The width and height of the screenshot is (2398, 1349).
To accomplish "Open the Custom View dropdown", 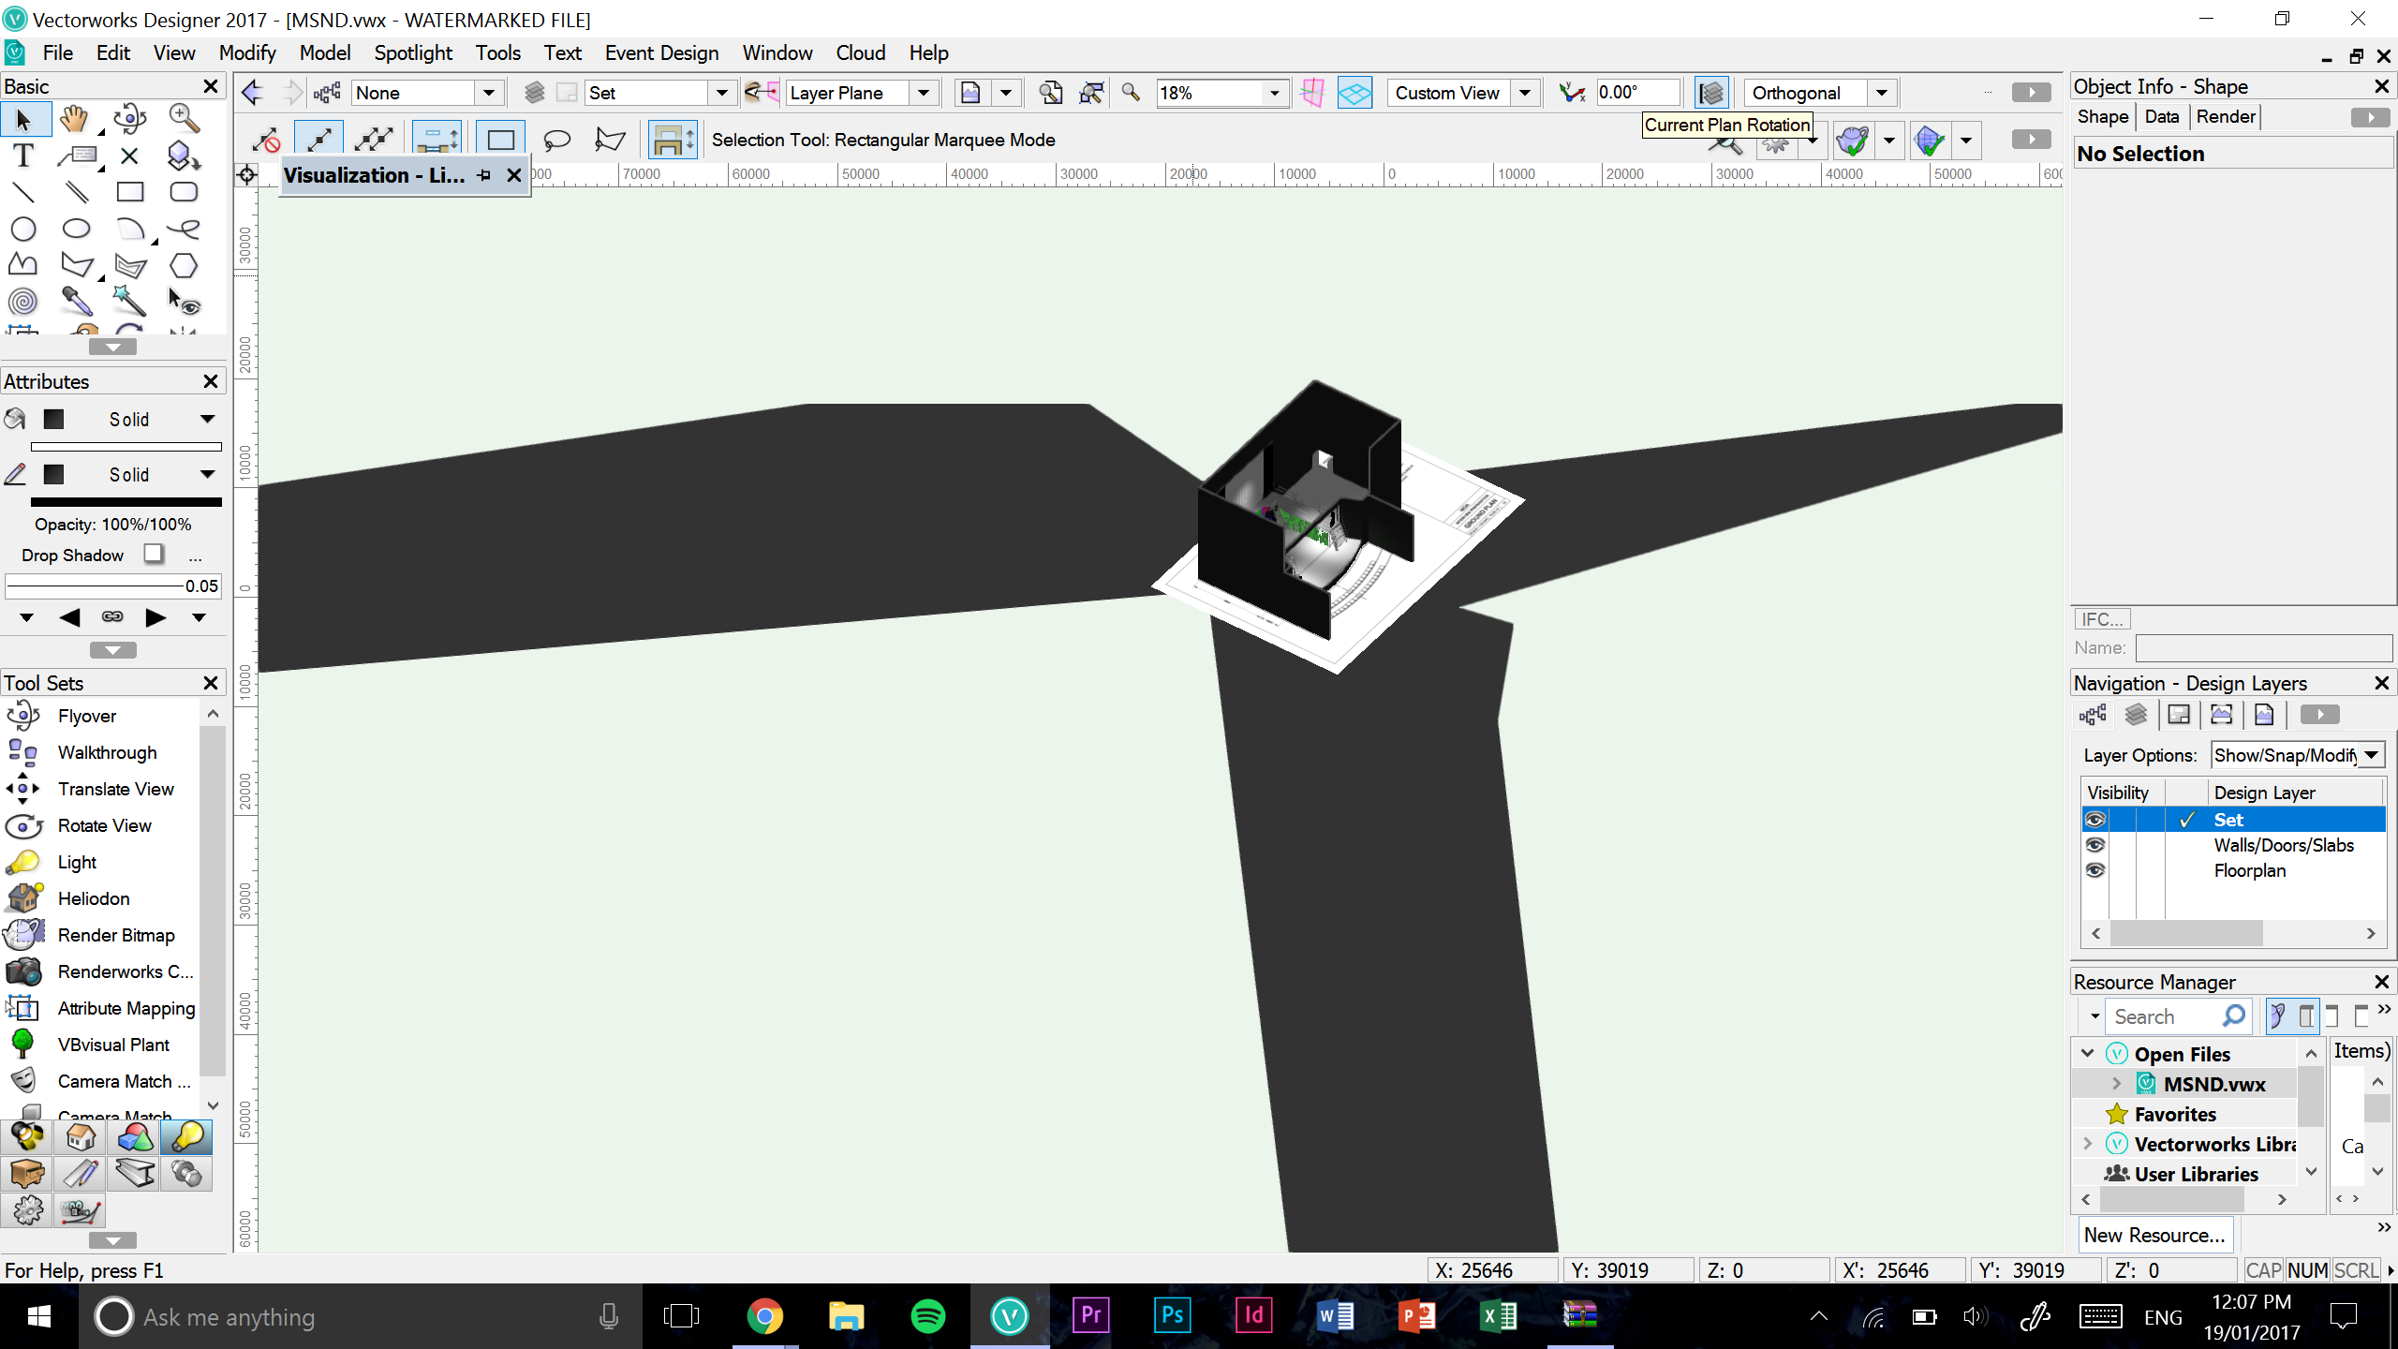I will point(1525,93).
